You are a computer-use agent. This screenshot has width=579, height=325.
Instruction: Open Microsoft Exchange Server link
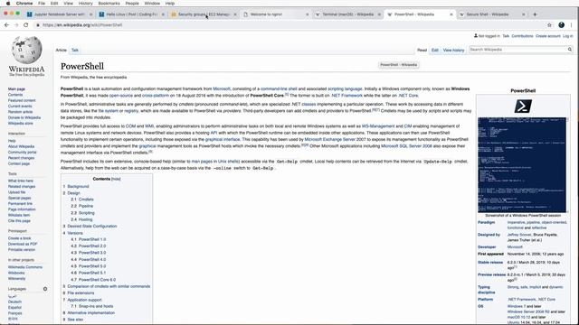click(329, 140)
